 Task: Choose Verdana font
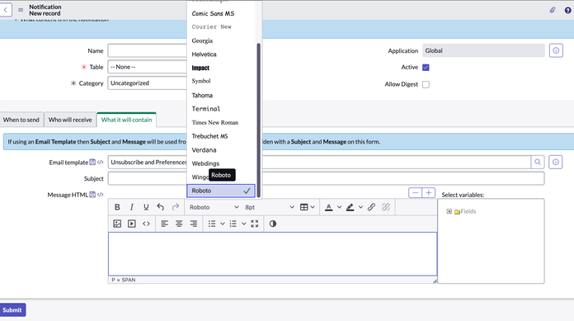pyautogui.click(x=221, y=150)
